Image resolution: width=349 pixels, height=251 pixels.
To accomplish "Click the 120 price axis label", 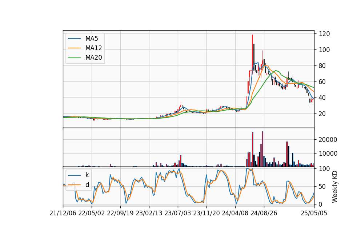I will pos(324,34).
